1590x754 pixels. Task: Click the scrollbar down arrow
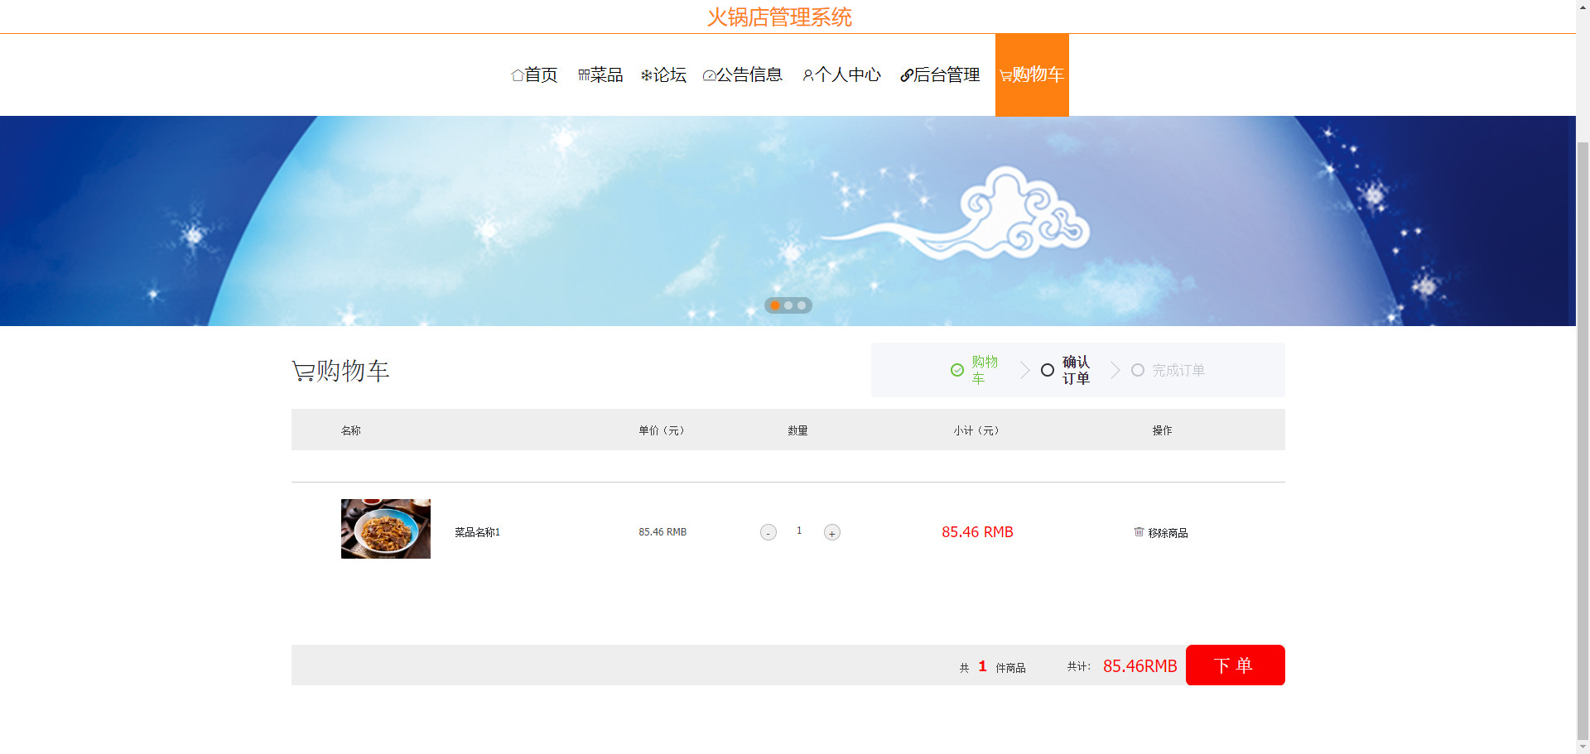click(x=1583, y=747)
